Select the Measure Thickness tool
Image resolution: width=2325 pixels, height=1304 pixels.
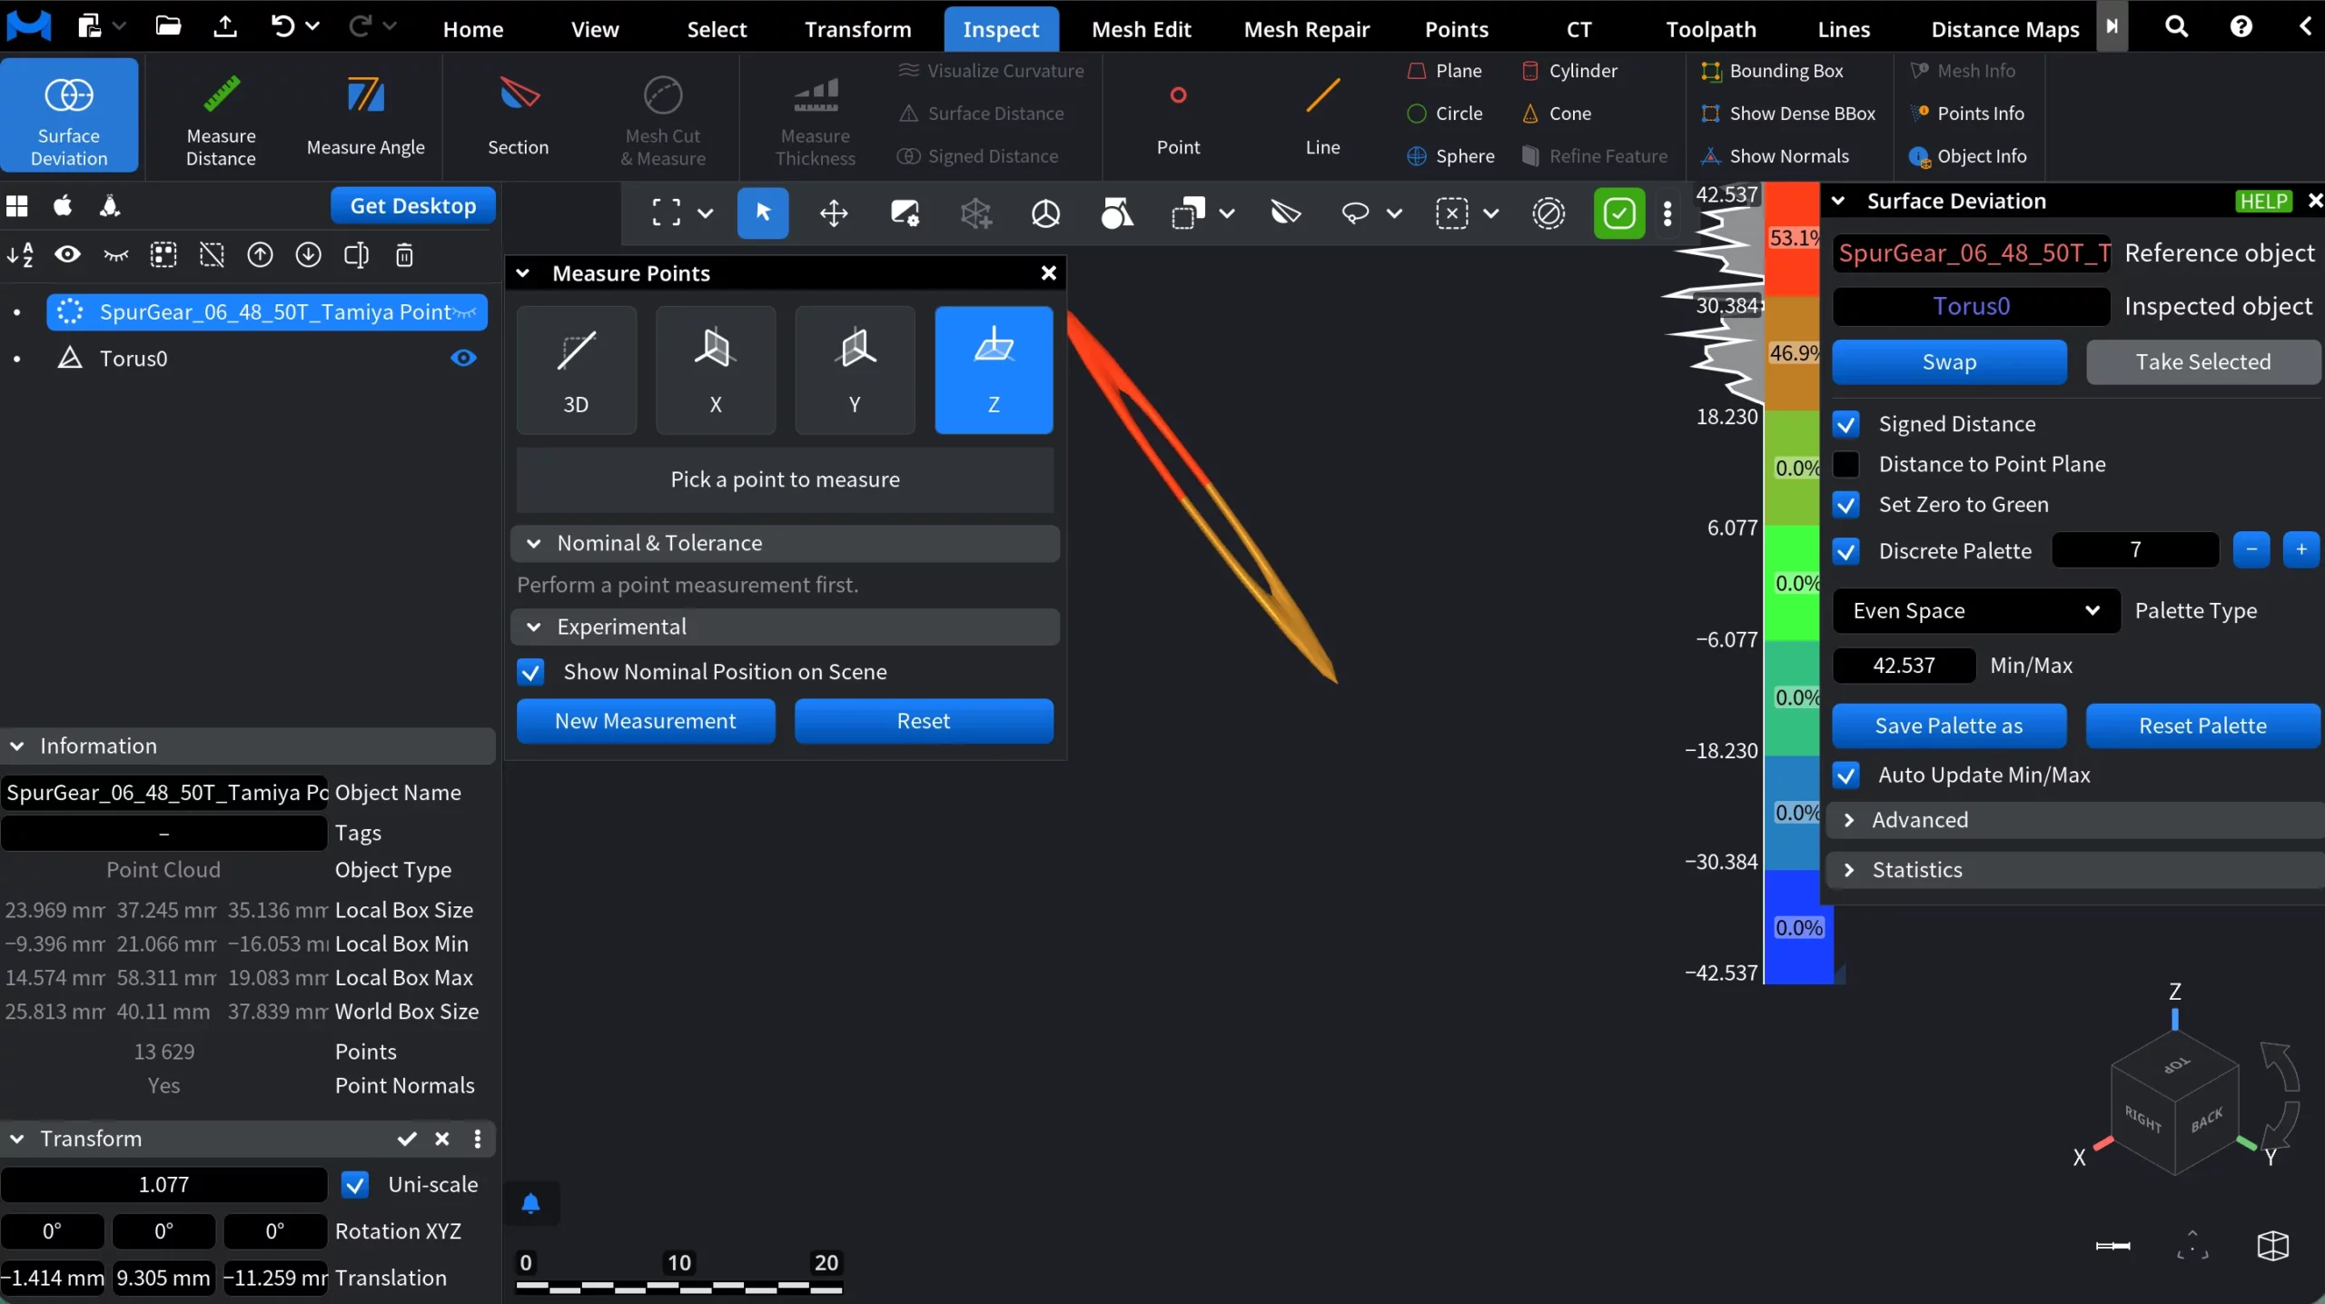(x=815, y=118)
